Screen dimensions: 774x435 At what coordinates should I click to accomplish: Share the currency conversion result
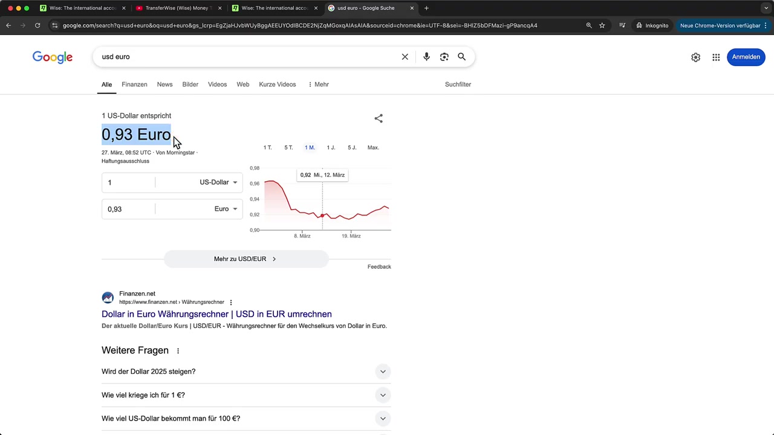click(379, 118)
